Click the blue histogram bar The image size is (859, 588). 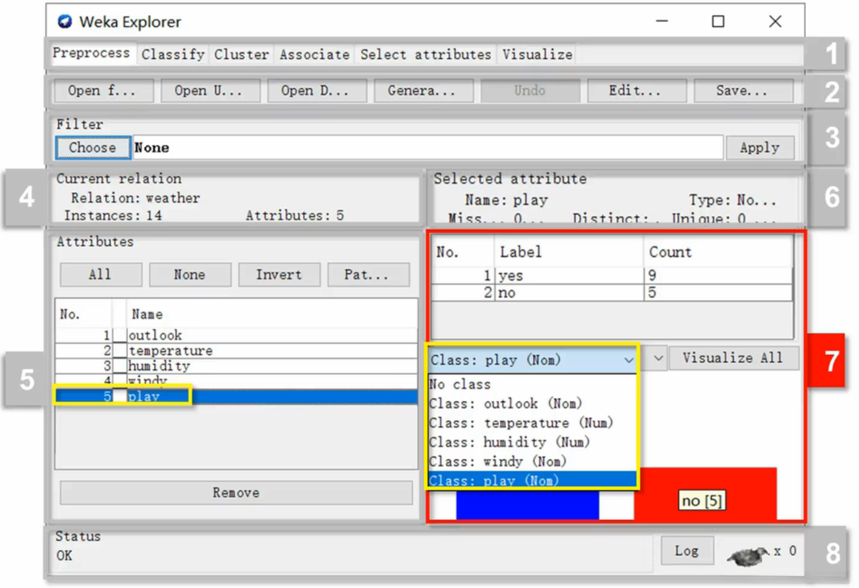(x=527, y=506)
